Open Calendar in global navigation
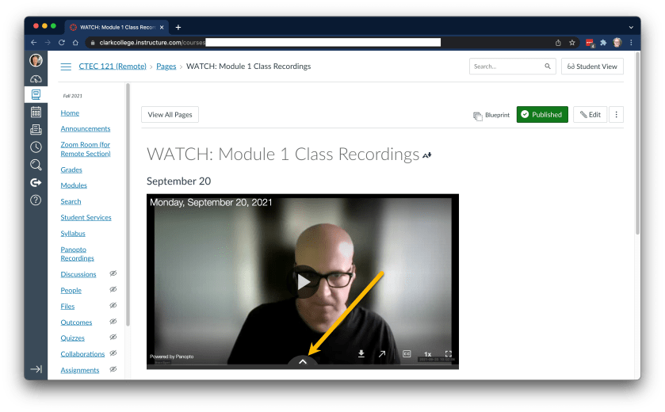 click(36, 112)
